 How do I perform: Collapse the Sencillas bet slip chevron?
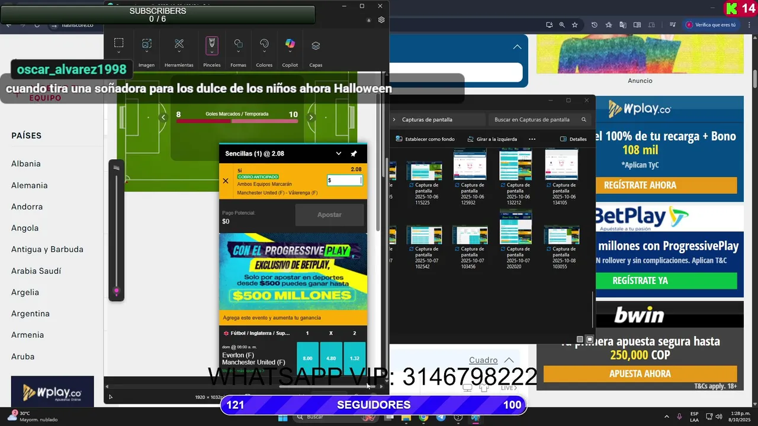tap(339, 153)
